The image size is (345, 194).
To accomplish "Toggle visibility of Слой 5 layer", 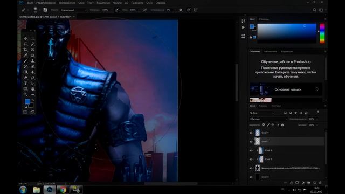I will pos(251,160).
